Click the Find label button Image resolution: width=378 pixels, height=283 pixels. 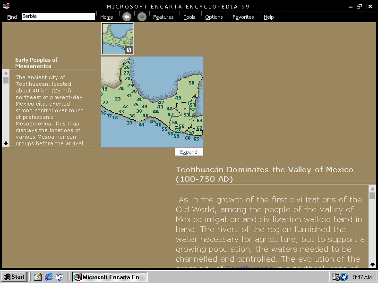(x=12, y=17)
